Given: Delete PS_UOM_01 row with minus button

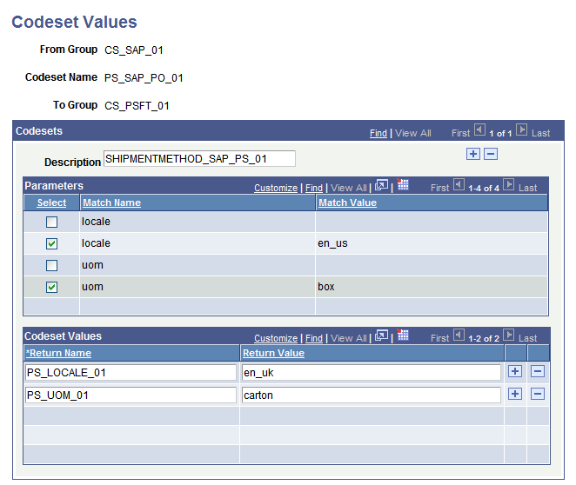Looking at the screenshot, I should [538, 394].
